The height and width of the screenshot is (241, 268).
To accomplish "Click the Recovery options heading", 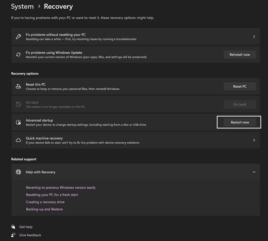I will coord(25,73).
